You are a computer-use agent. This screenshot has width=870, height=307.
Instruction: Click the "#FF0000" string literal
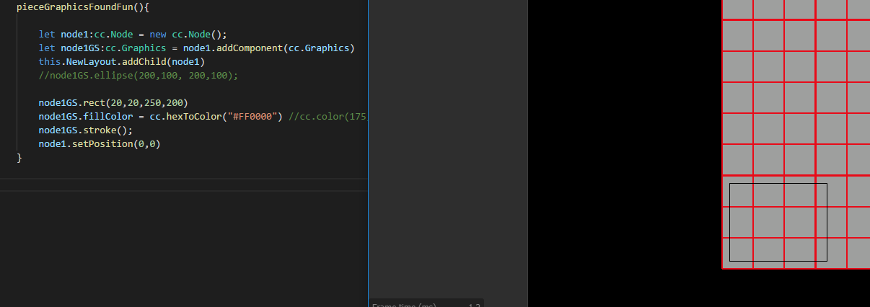coord(252,117)
